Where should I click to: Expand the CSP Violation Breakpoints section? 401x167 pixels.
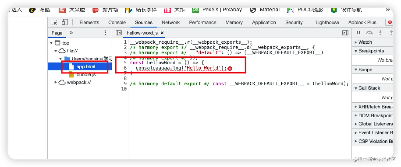pyautogui.click(x=372, y=141)
